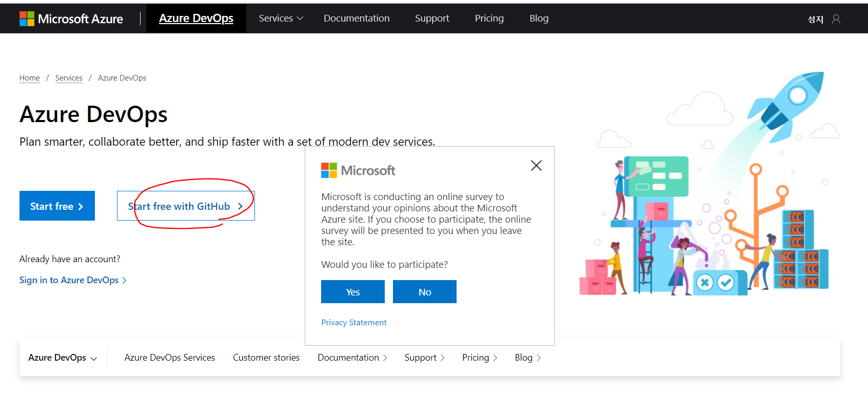Image resolution: width=868 pixels, height=395 pixels.
Task: Click the Azure DevOps page heading
Action: (93, 114)
